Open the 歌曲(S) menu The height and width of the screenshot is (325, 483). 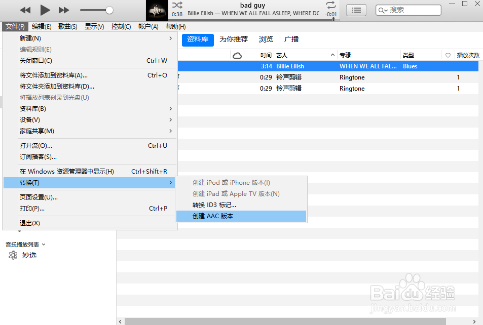(x=68, y=26)
